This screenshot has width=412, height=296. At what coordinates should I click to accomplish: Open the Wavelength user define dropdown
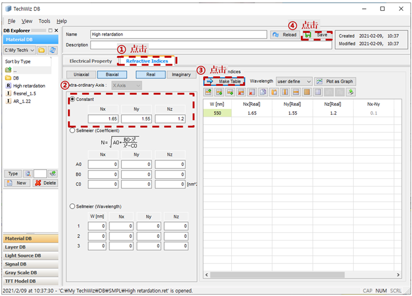point(294,81)
